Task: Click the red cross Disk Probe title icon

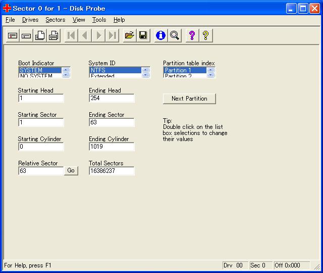Action: pyautogui.click(x=7, y=8)
